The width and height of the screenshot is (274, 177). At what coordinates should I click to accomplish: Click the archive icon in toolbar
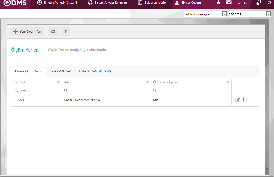(x=53, y=32)
